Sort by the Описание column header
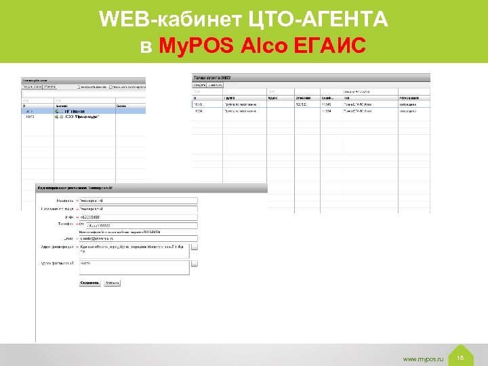 pyautogui.click(x=307, y=98)
